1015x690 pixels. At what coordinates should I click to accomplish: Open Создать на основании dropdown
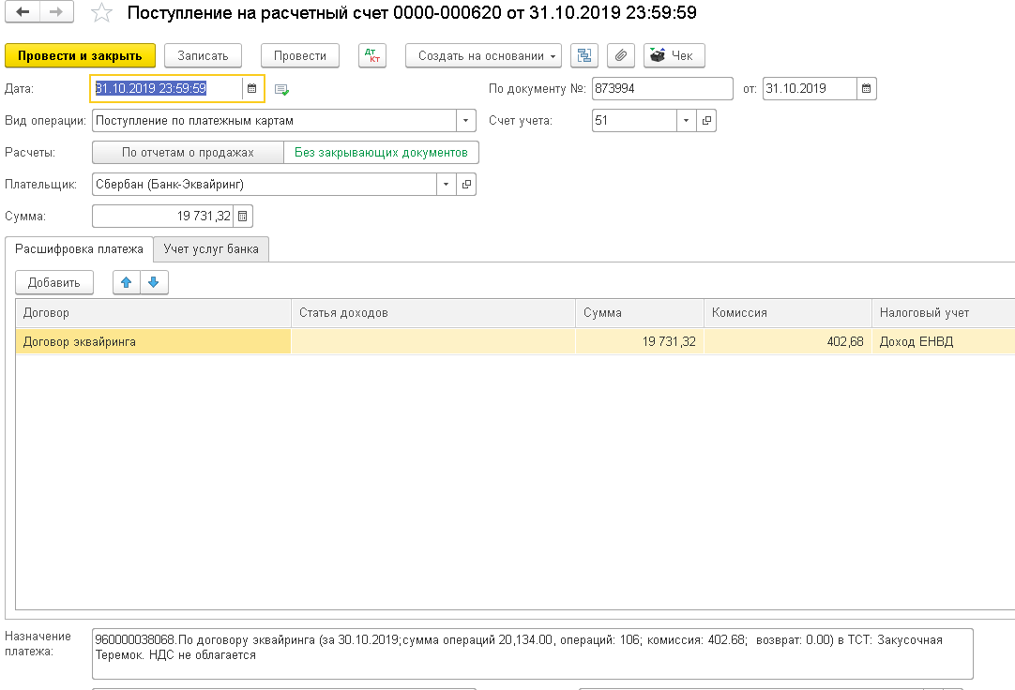[483, 55]
